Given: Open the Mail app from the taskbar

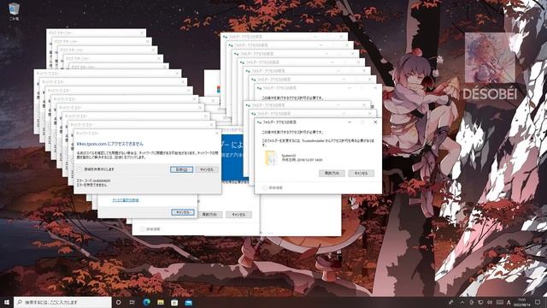Looking at the screenshot, I should (x=188, y=302).
